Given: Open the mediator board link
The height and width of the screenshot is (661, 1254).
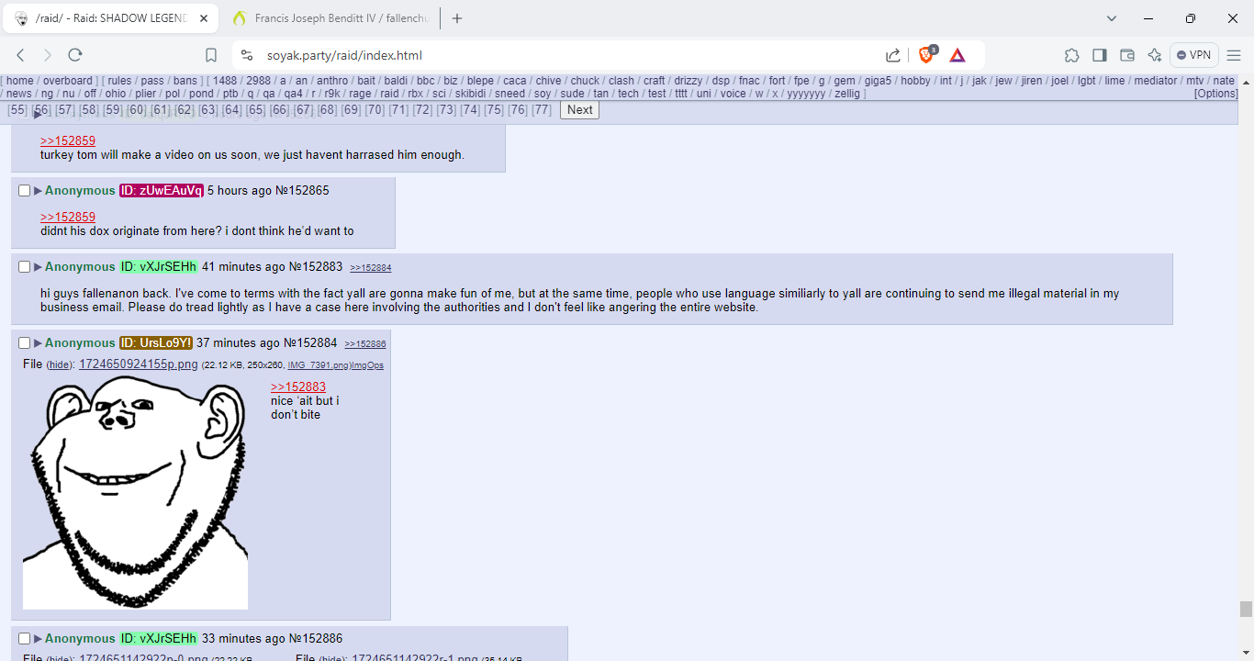Looking at the screenshot, I should pyautogui.click(x=1155, y=81).
